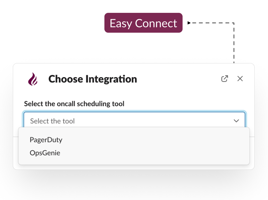Close the Choose Integration dialog

point(240,79)
